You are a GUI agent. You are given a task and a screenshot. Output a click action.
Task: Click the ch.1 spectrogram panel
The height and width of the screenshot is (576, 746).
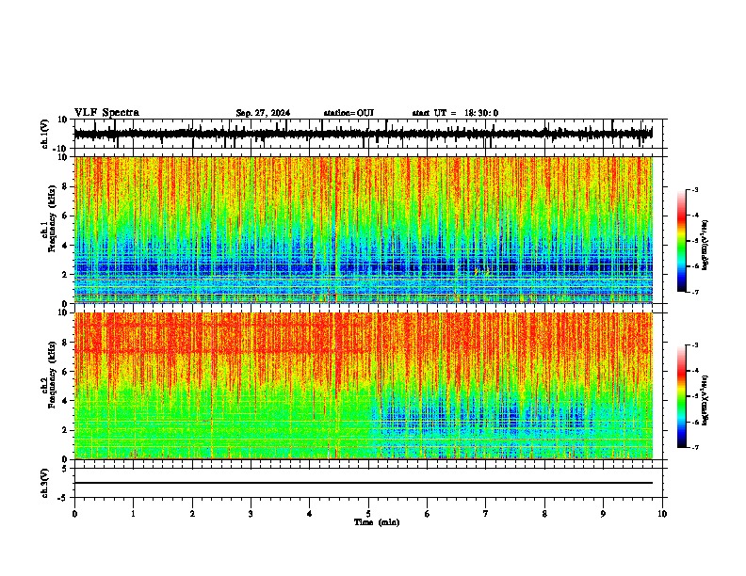(x=364, y=230)
